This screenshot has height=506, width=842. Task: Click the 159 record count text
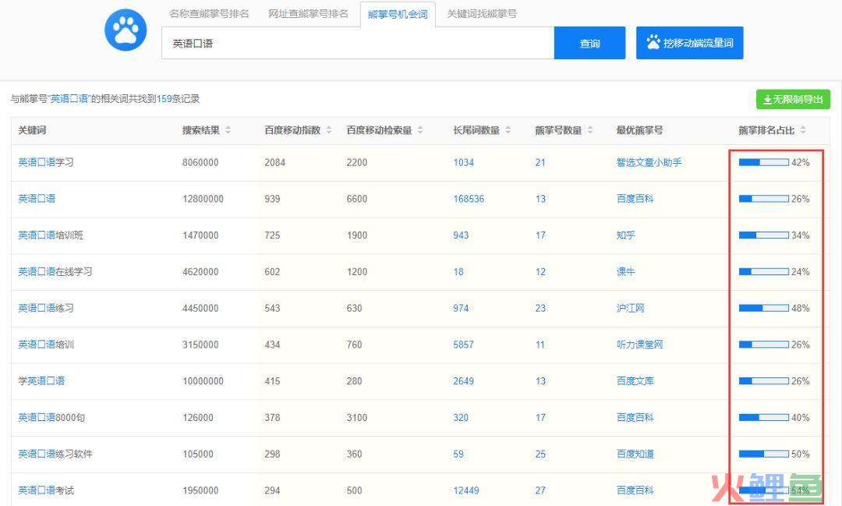tap(165, 99)
